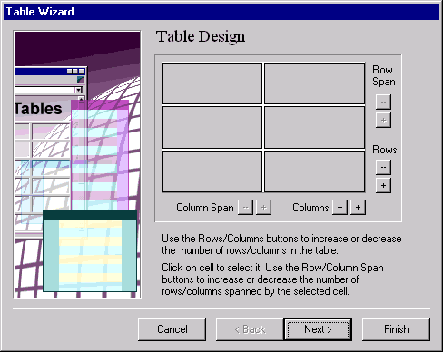Go to previous step with Back

click(x=250, y=329)
